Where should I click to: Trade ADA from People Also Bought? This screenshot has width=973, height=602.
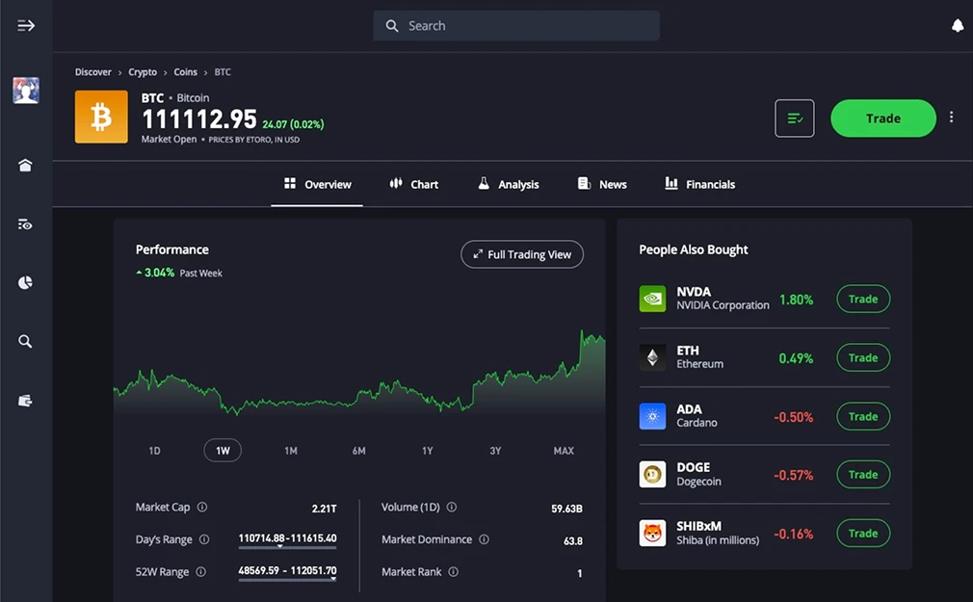pyautogui.click(x=863, y=416)
